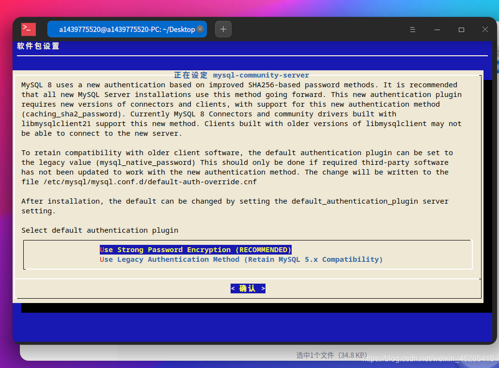The width and height of the screenshot is (499, 368).
Task: Close the ~/Desktop terminal tab
Action: tap(200, 29)
